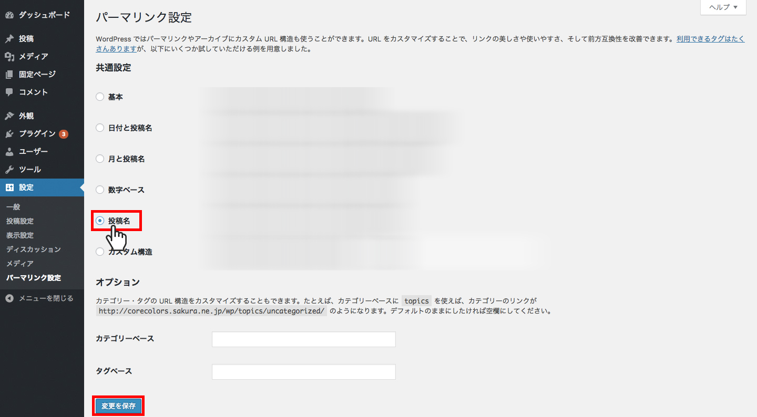Viewport: 757px width, 417px height.
Task: Choose the 日付と投稿名 radio option
Action: coord(100,128)
